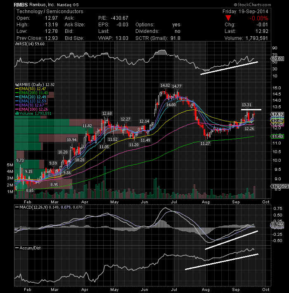Click the 11.43 green axis price tag
The image size is (289, 293).
[x=277, y=136]
